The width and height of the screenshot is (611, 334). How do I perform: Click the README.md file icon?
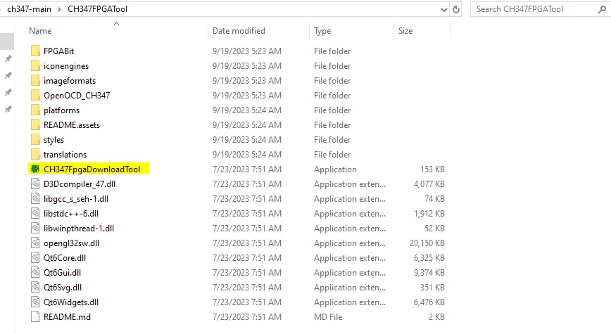[x=35, y=317]
